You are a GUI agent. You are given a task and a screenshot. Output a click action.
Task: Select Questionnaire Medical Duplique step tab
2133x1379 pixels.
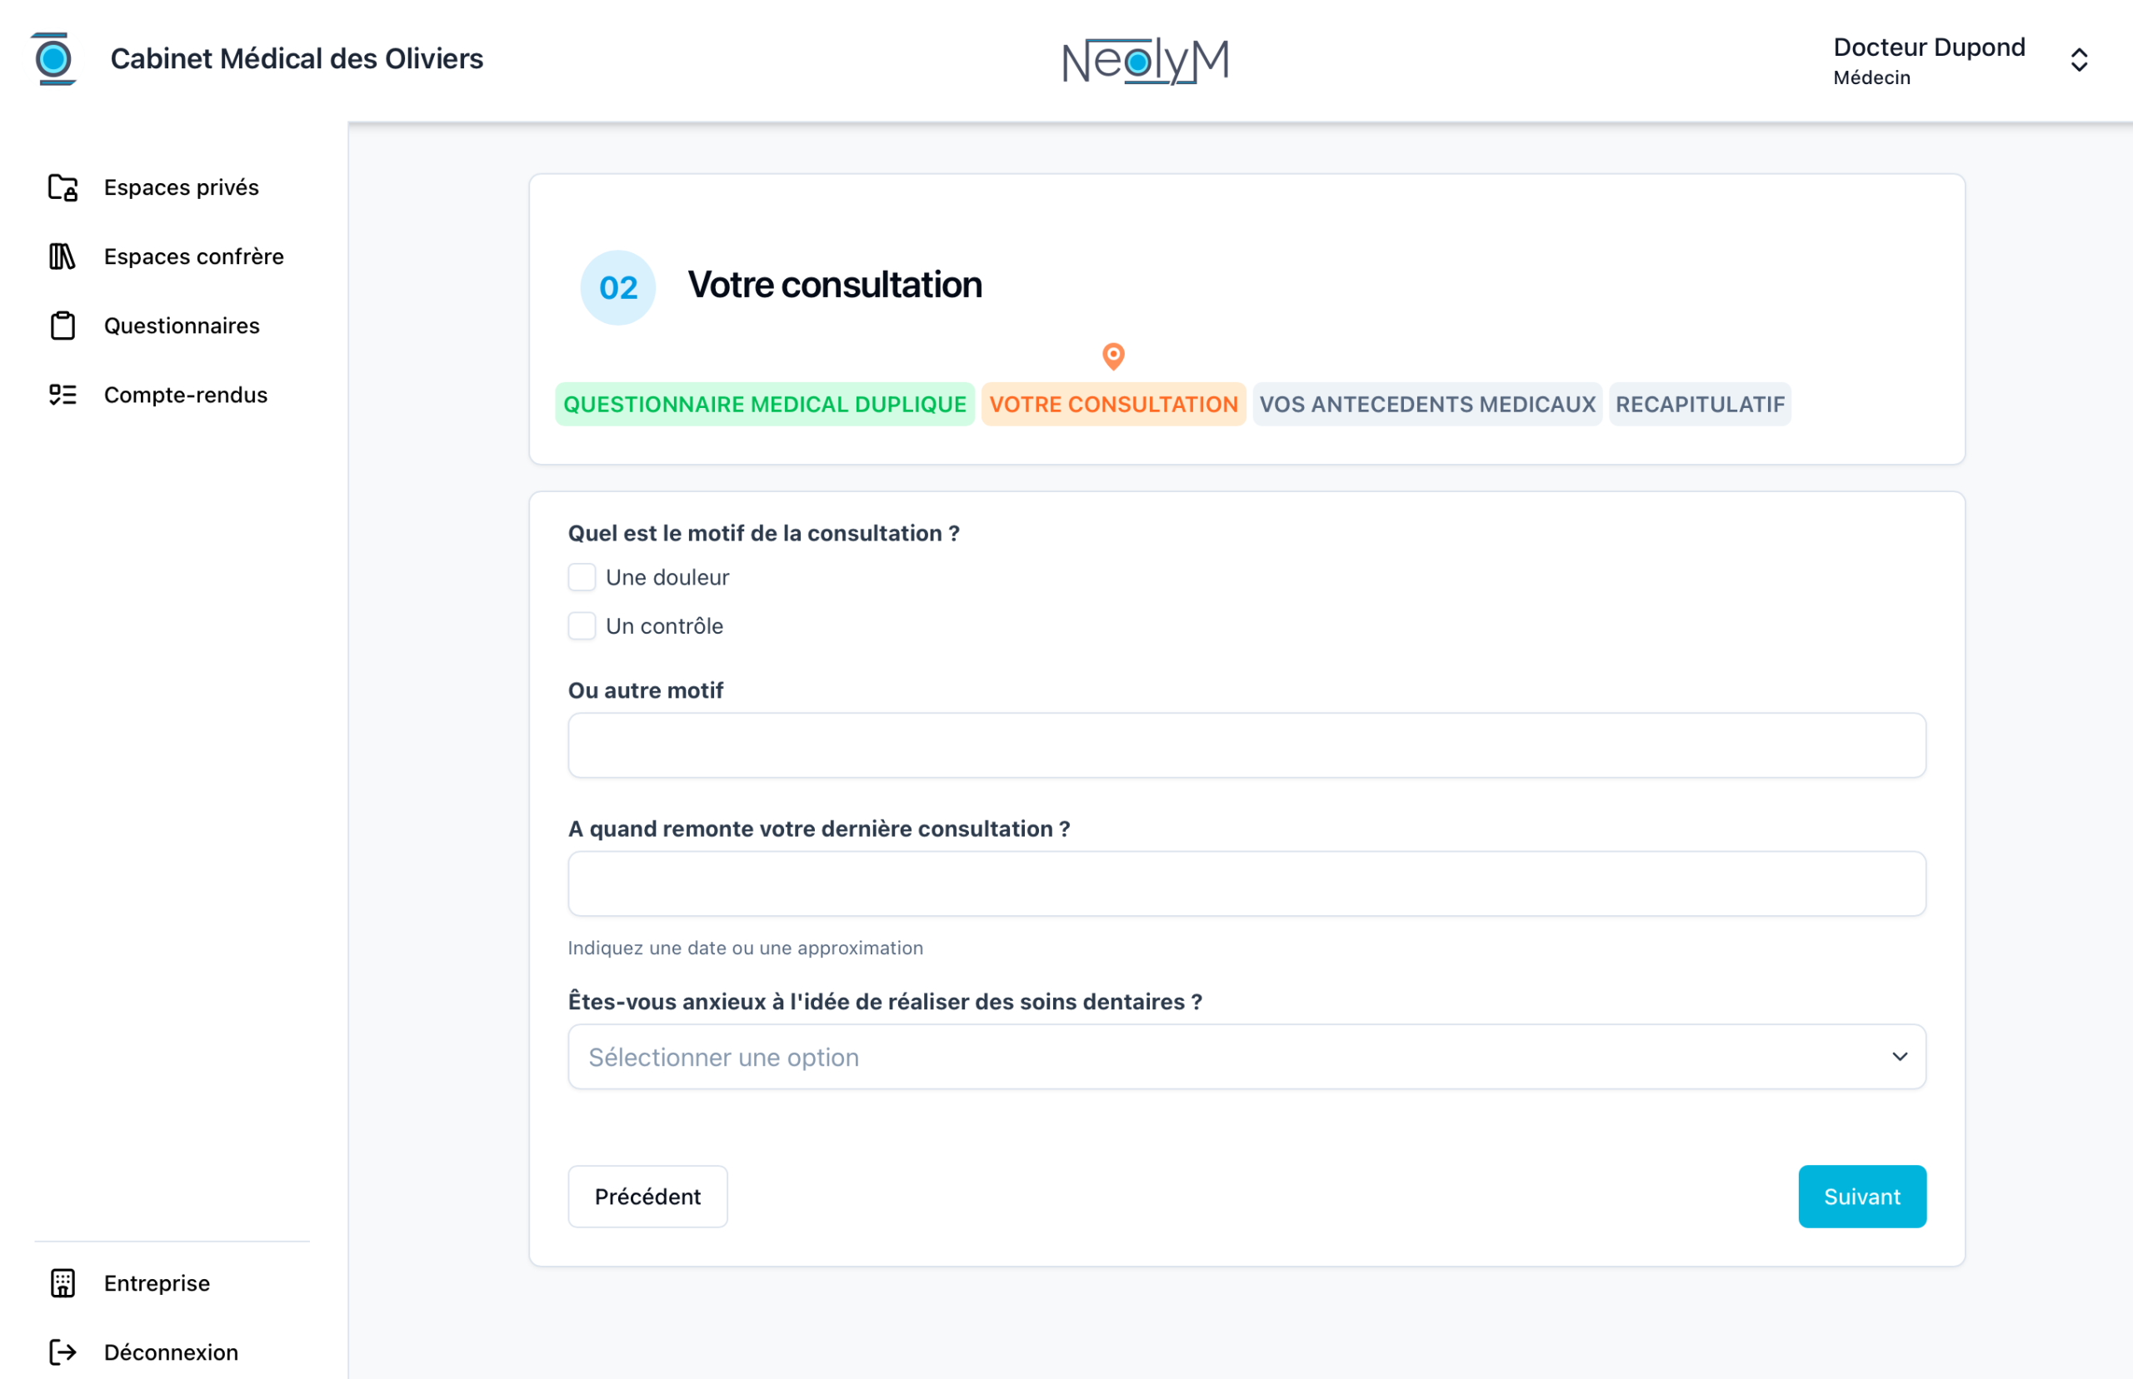click(764, 405)
